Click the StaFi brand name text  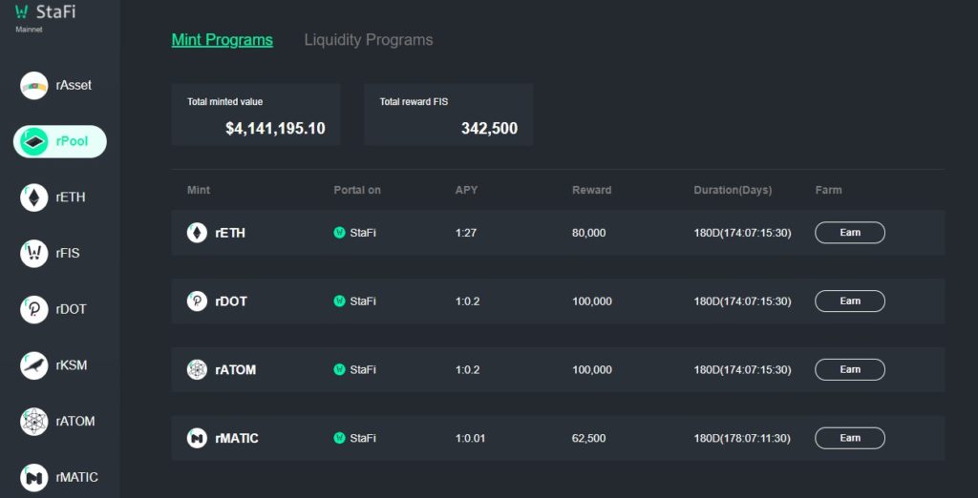point(56,11)
